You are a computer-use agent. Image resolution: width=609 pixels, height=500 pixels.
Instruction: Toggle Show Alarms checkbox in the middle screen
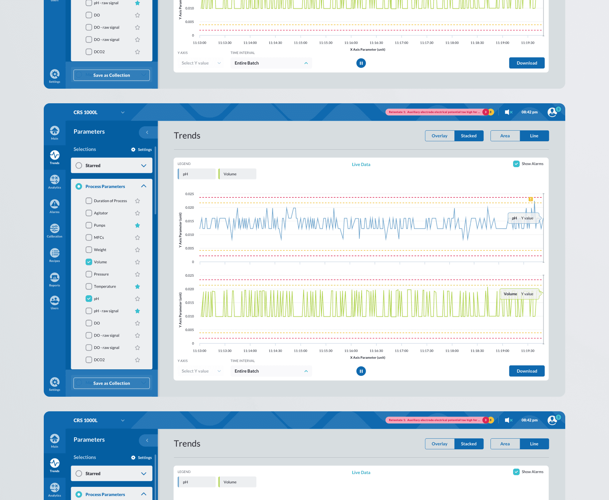click(x=516, y=164)
